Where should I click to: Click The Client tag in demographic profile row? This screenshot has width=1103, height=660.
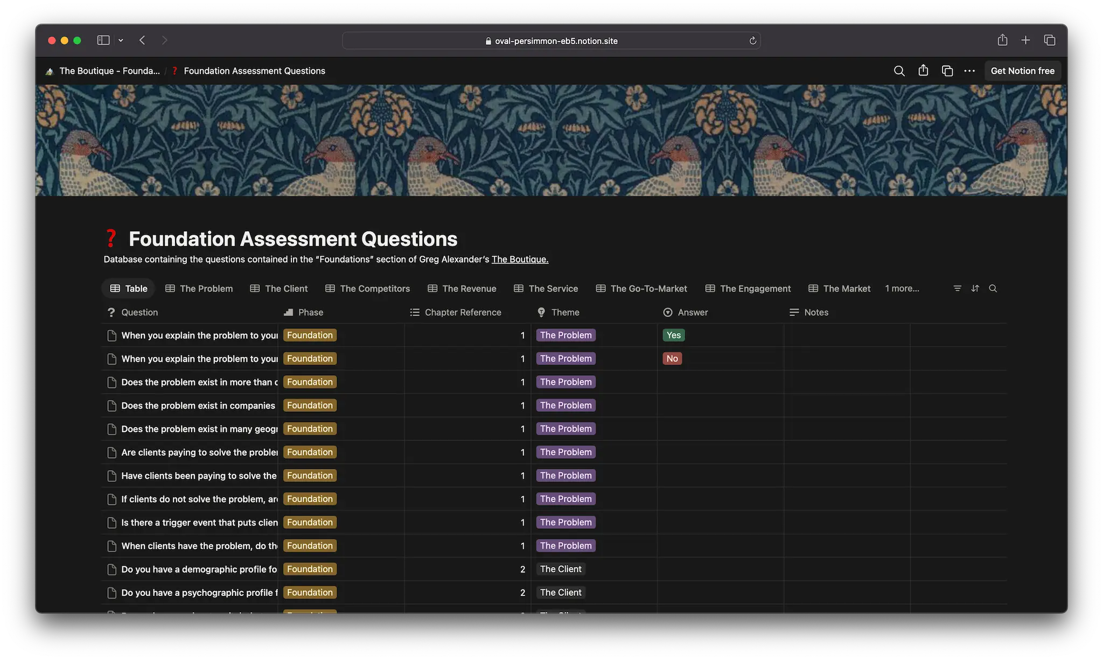click(561, 569)
